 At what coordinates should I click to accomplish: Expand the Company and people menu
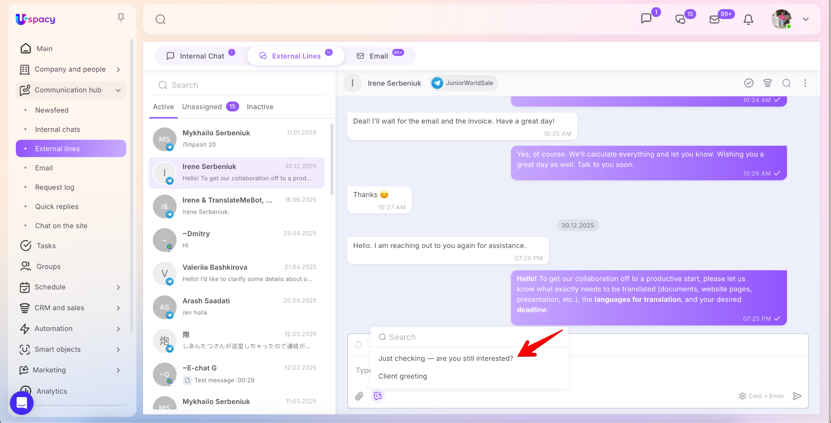click(118, 70)
